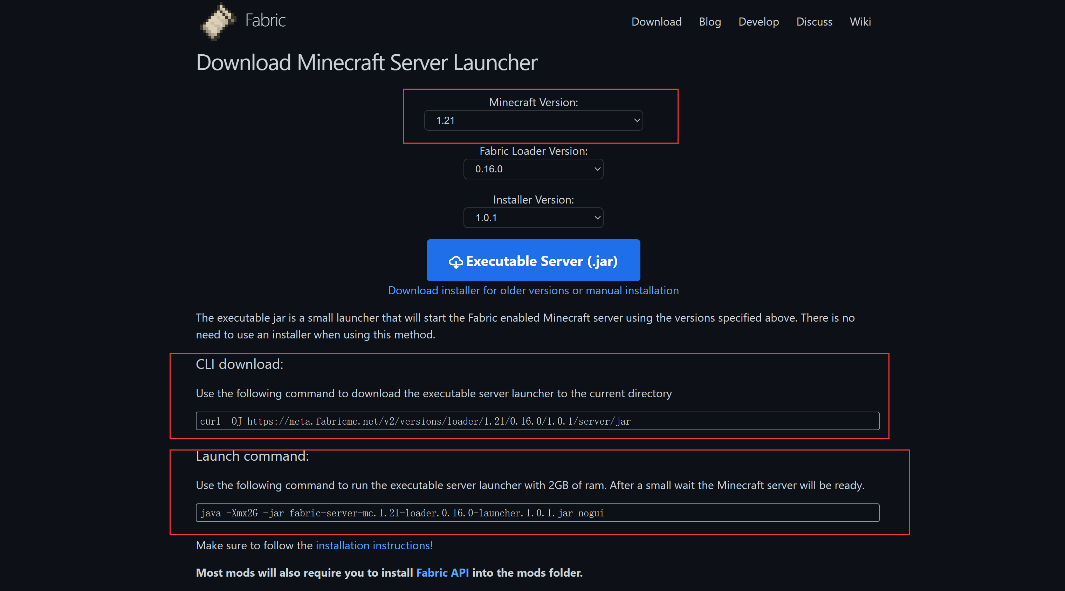Open the Download menu item
The width and height of the screenshot is (1065, 591).
click(x=656, y=22)
